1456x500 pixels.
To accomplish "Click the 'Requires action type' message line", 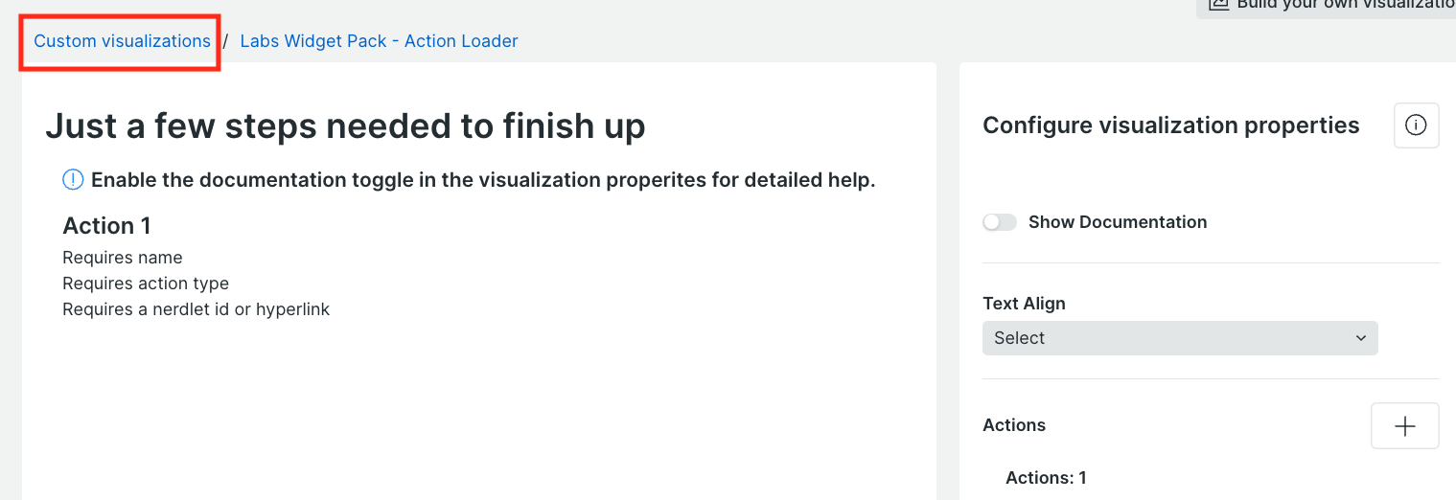I will (x=146, y=284).
